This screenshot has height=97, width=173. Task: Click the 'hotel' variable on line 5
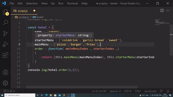[x=42, y=27]
